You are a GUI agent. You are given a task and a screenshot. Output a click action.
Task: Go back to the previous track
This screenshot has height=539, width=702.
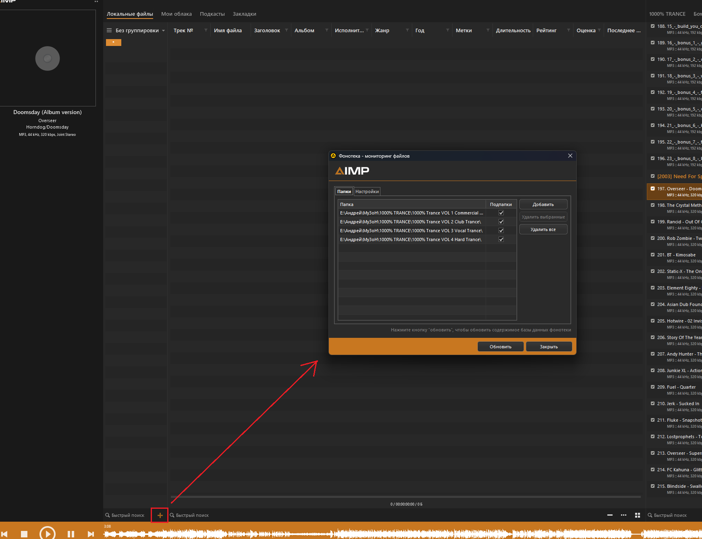(x=4, y=534)
